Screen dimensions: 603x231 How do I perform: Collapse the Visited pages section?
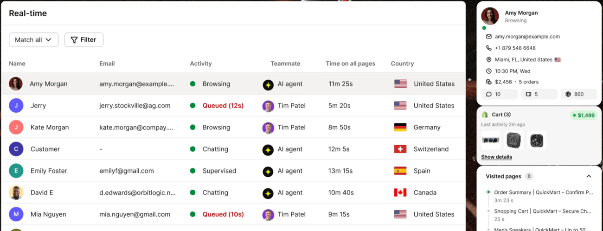589,176
